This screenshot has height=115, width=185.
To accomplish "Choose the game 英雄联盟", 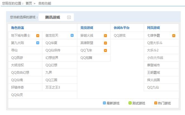I will click(x=87, y=43).
